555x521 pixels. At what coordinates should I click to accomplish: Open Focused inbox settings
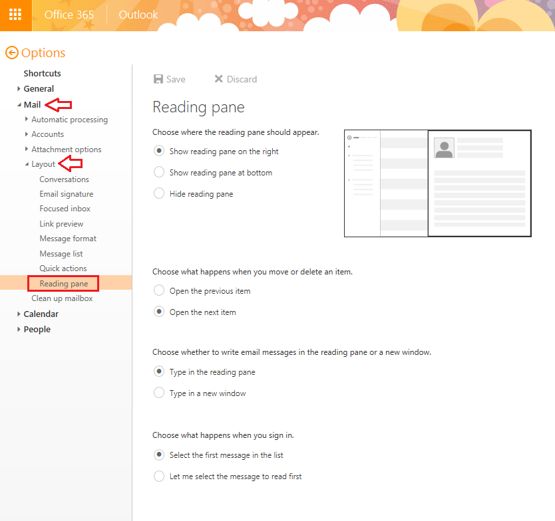click(65, 209)
